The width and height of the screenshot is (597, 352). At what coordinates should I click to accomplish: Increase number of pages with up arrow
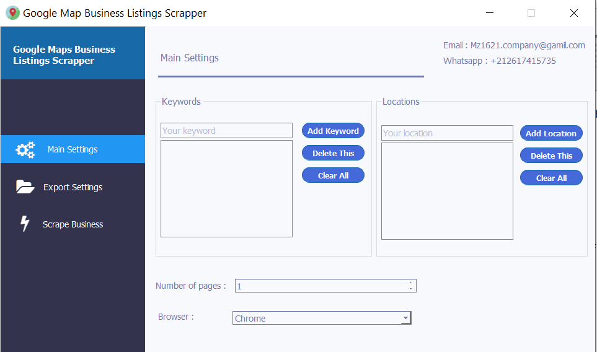411,283
